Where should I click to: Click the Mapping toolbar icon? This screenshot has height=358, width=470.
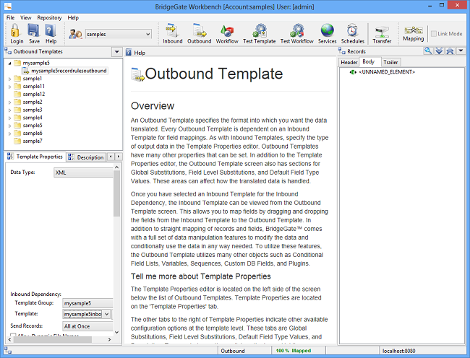tap(414, 30)
